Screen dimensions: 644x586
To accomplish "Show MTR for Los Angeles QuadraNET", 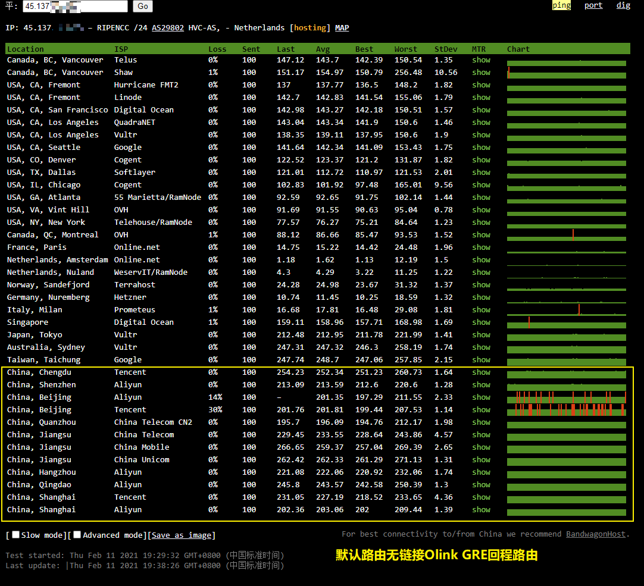I will click(481, 123).
